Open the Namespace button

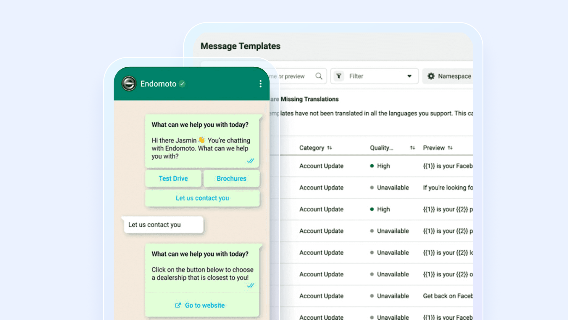(x=447, y=76)
